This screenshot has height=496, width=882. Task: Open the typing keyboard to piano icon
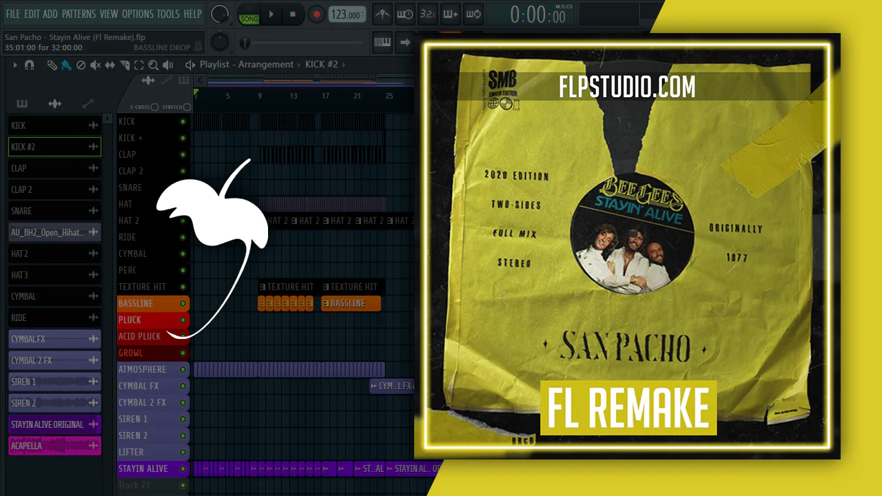pos(382,42)
